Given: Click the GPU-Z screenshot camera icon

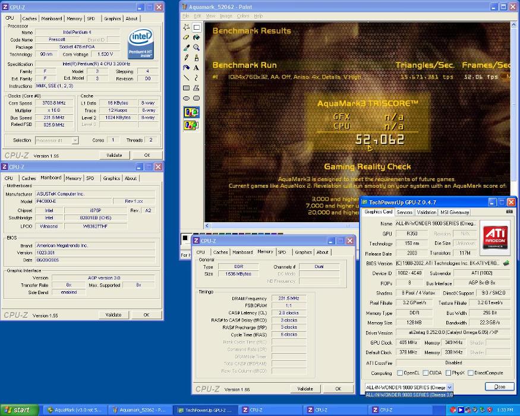Looking at the screenshot, I should (509, 212).
